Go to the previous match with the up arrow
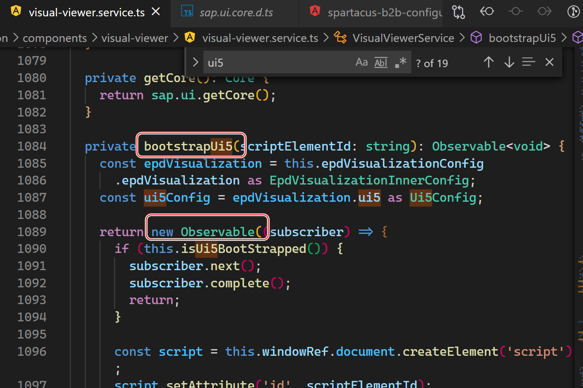 (488, 62)
